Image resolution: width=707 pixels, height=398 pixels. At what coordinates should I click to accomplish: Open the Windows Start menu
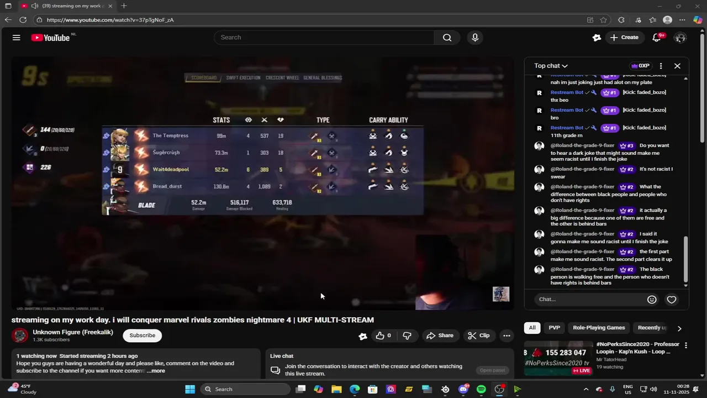coord(190,389)
